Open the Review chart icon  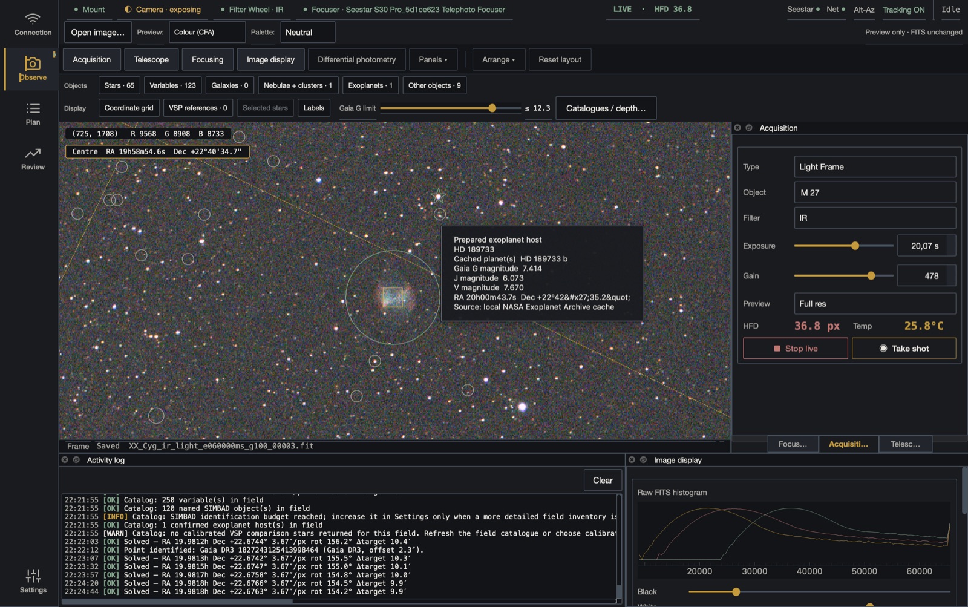33,153
